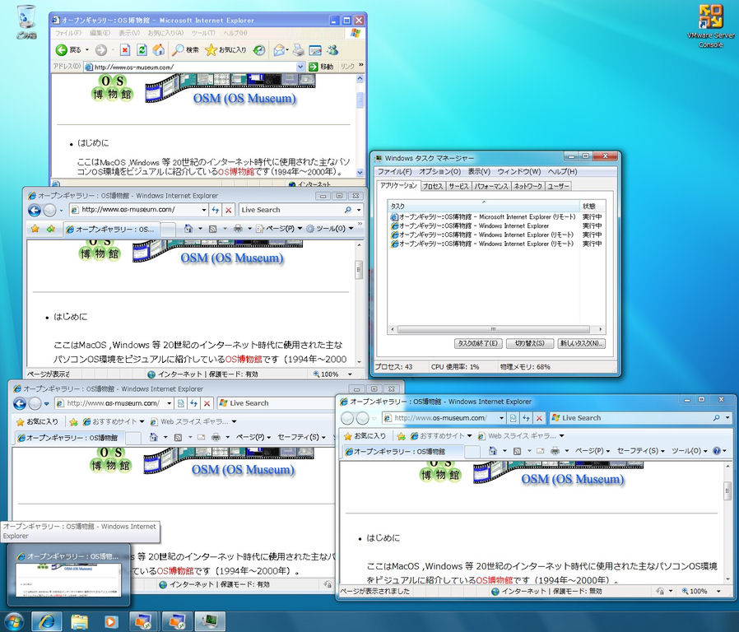Open ページ(P) dropdown in bottom-left IE window
Screen dimensions: 739x632
pos(253,437)
